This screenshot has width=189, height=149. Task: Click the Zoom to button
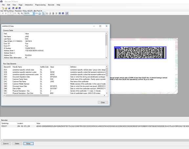6,143
